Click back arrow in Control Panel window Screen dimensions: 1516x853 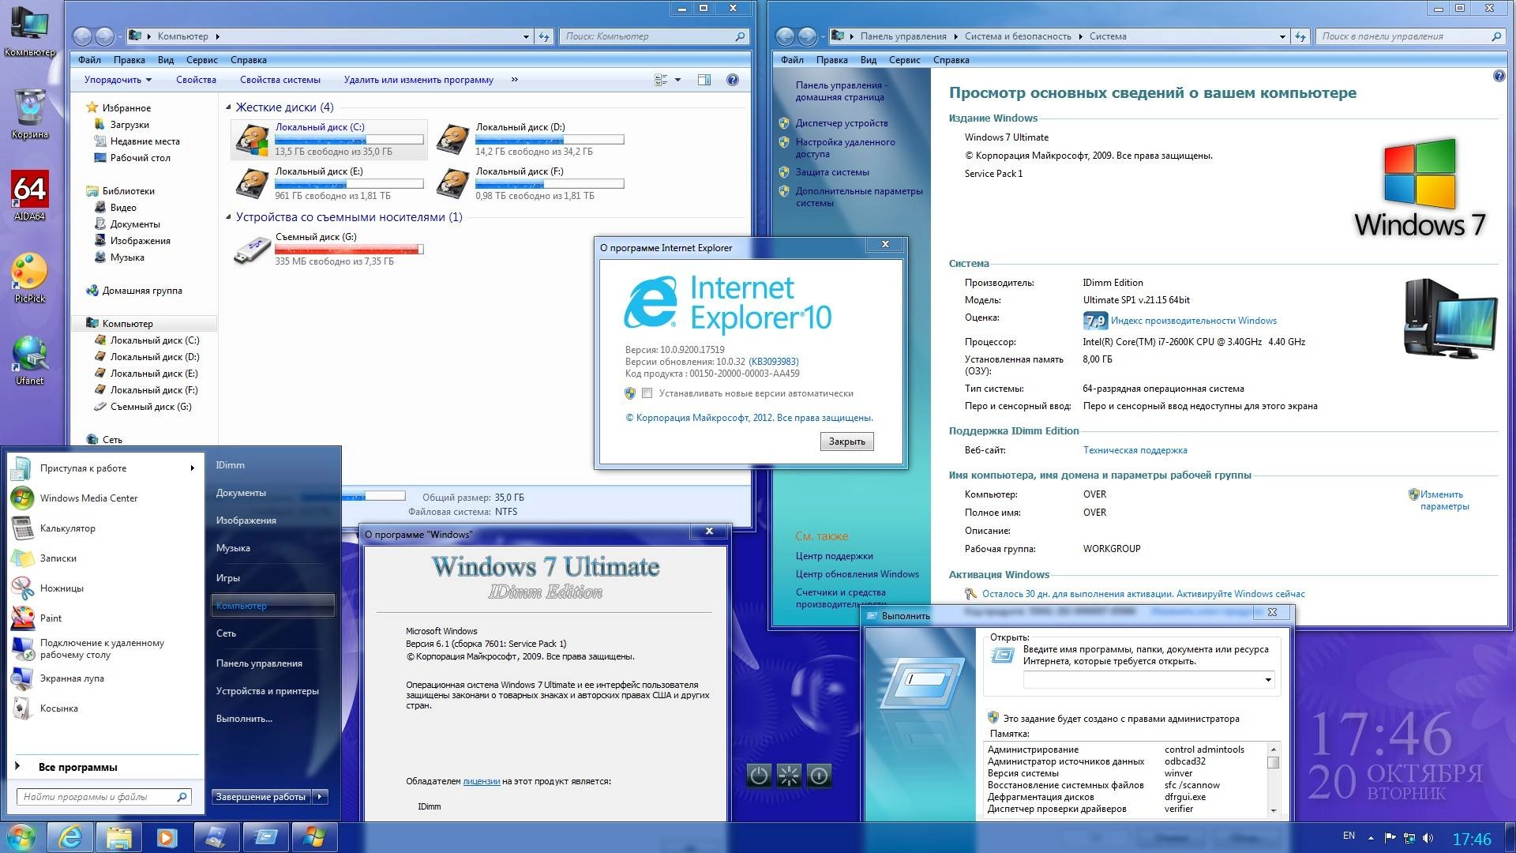pos(785,36)
